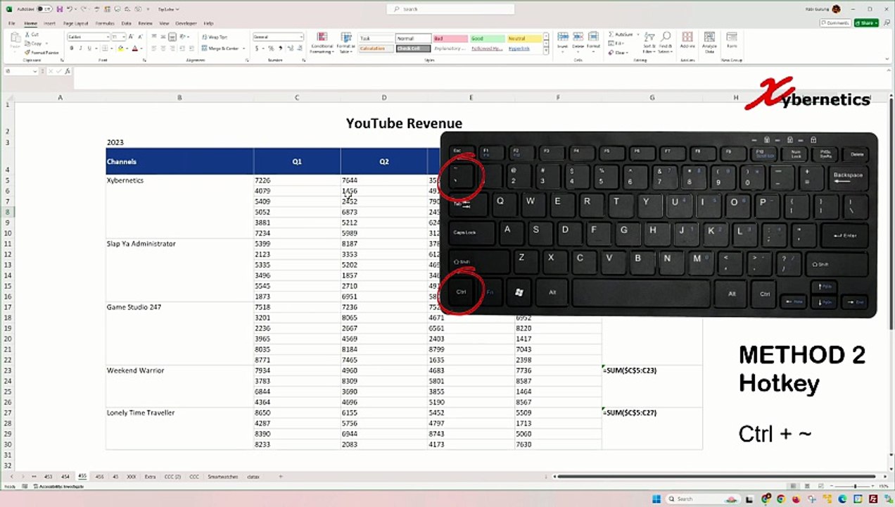The width and height of the screenshot is (895, 507).
Task: Click the new sheet plus icon
Action: (280, 477)
